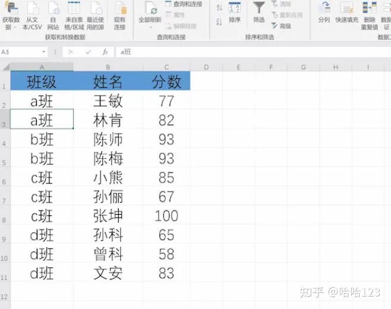Click the score cell 85

166,177
